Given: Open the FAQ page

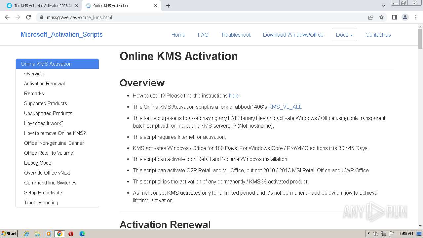Looking at the screenshot, I should pyautogui.click(x=203, y=35).
